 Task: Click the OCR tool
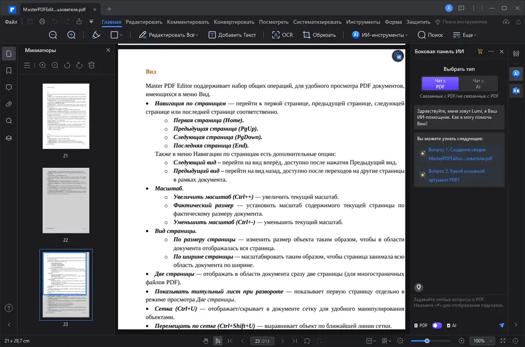pyautogui.click(x=282, y=35)
